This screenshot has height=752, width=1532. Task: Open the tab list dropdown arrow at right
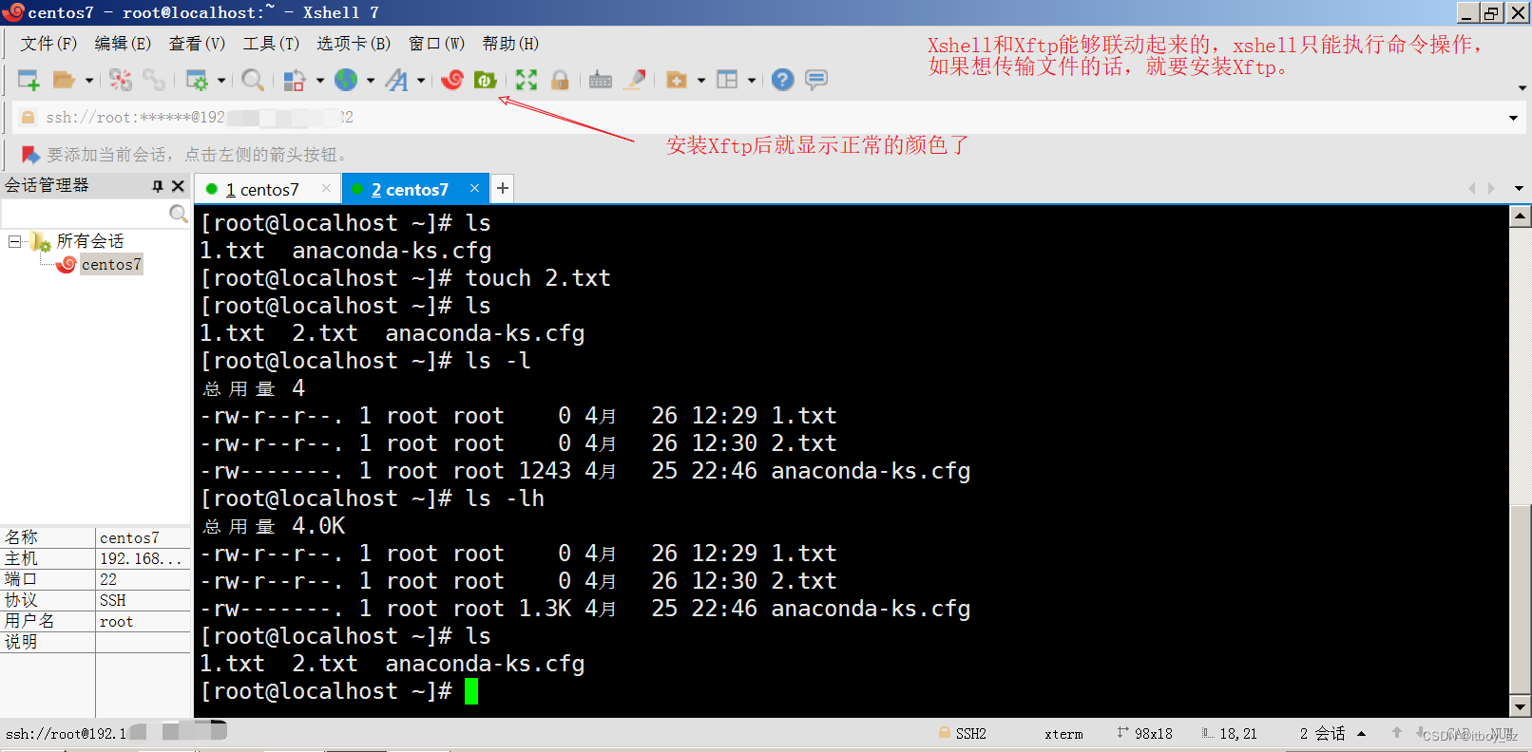click(x=1519, y=188)
